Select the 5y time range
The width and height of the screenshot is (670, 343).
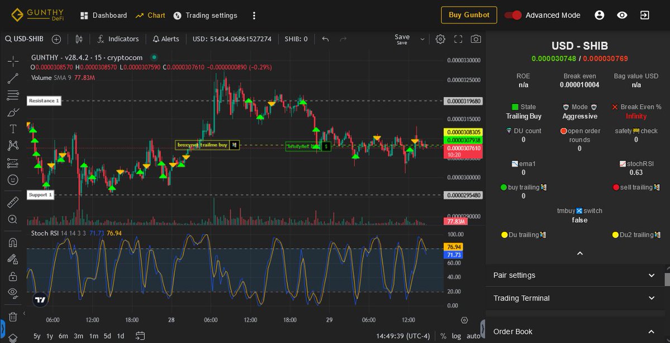point(37,336)
